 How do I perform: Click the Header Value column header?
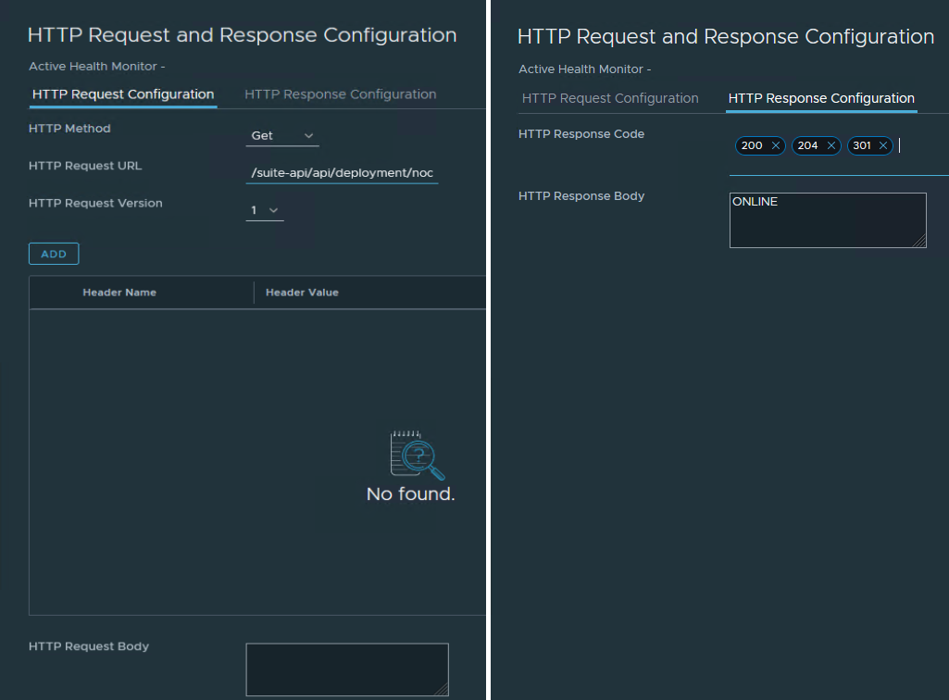(302, 293)
